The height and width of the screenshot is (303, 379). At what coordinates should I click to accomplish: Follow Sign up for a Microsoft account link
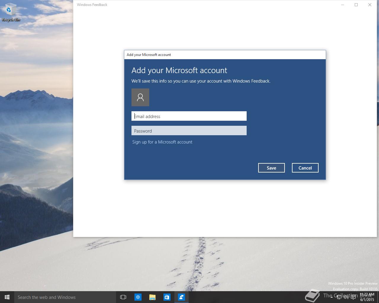coord(162,142)
